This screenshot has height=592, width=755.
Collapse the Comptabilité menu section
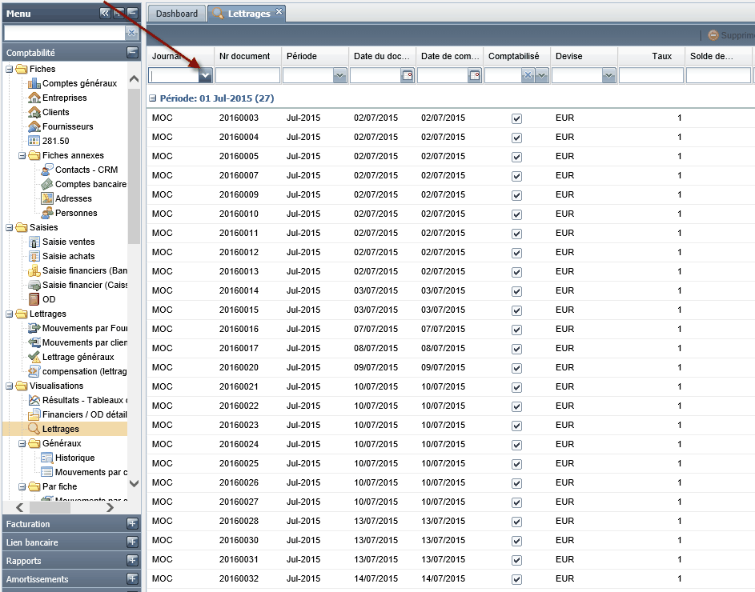[132, 52]
